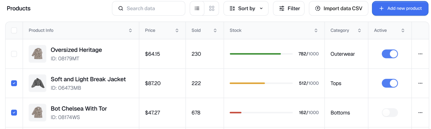Click the Search data input field
Viewport: 431px width, 129px height.
click(x=152, y=8)
